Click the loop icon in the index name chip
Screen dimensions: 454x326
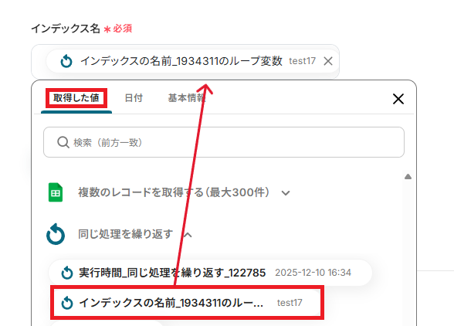coord(66,61)
